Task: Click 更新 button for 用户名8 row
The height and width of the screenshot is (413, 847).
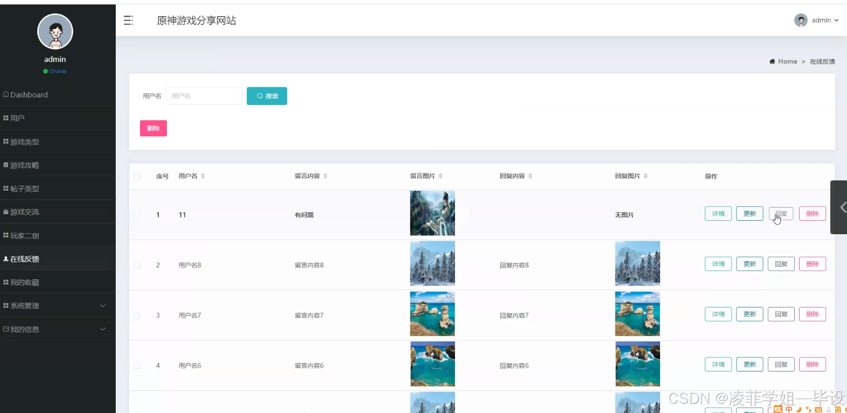Action: [x=750, y=264]
